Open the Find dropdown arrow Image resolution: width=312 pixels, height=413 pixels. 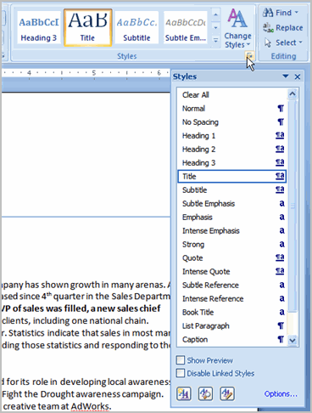pos(297,13)
